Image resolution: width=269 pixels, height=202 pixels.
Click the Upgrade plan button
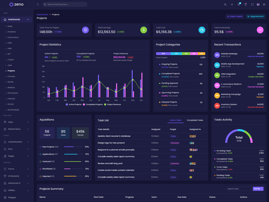(256, 16)
